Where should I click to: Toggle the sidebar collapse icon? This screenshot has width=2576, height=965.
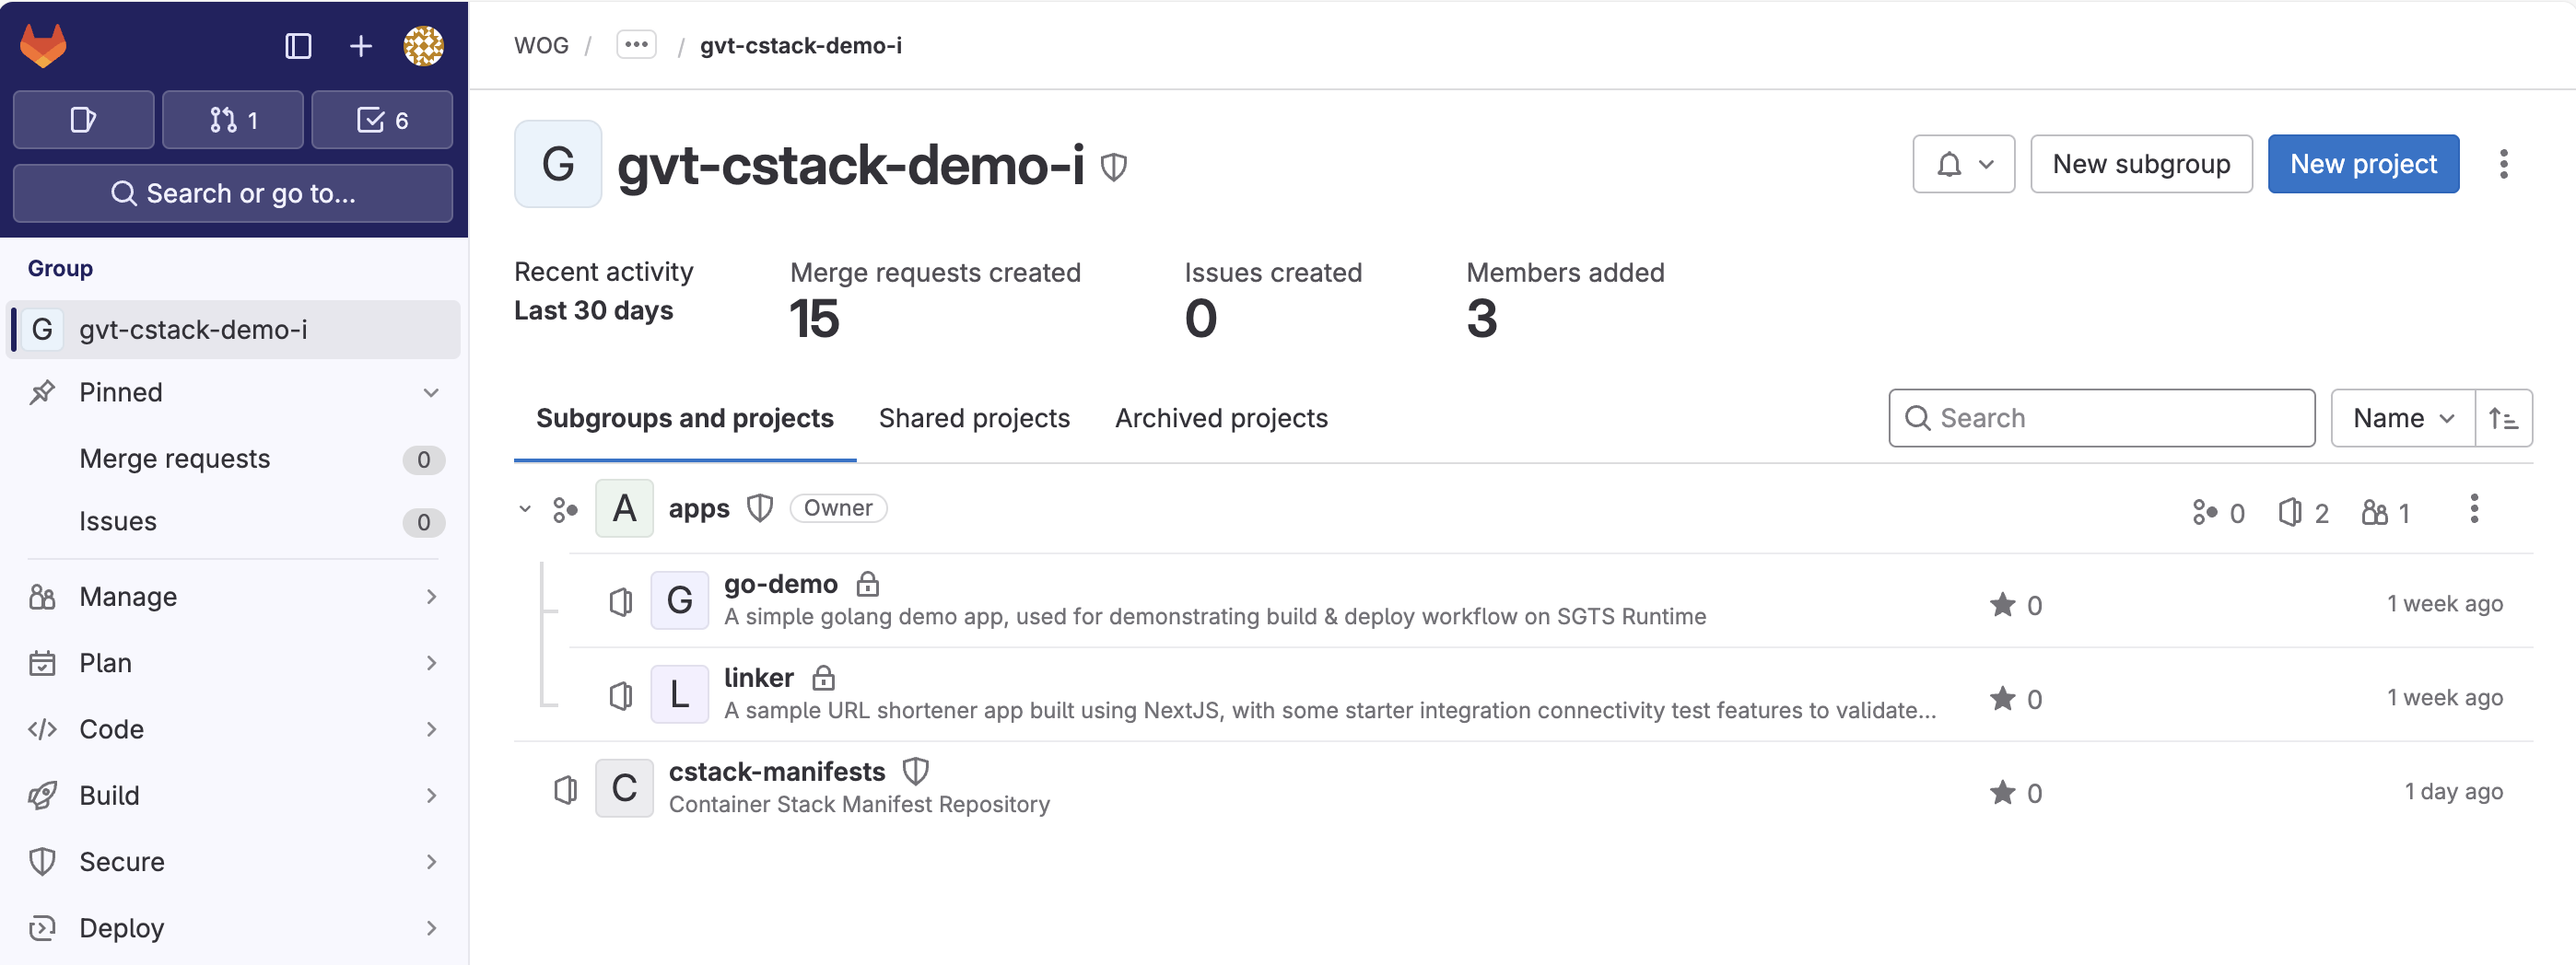point(297,46)
